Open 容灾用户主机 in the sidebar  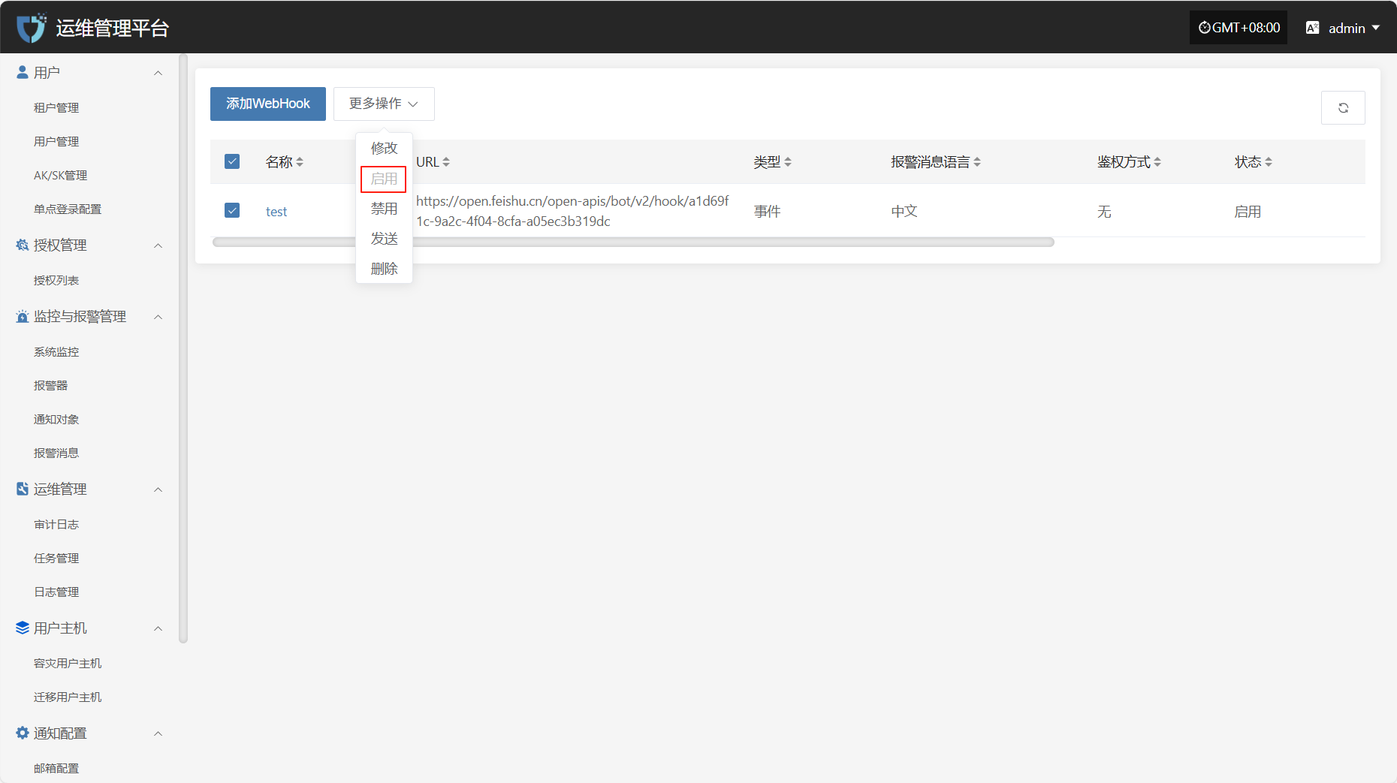click(x=68, y=663)
